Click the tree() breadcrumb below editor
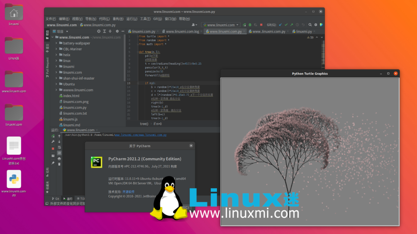Image resolution: width=417 pixels, height=234 pixels. [x=144, y=124]
